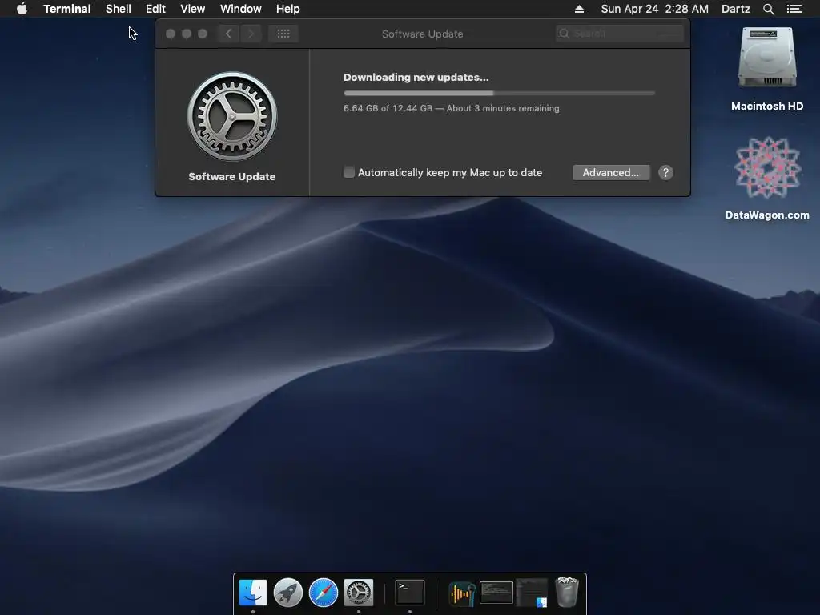Open Finder from the Dock
The width and height of the screenshot is (820, 615).
click(x=252, y=593)
